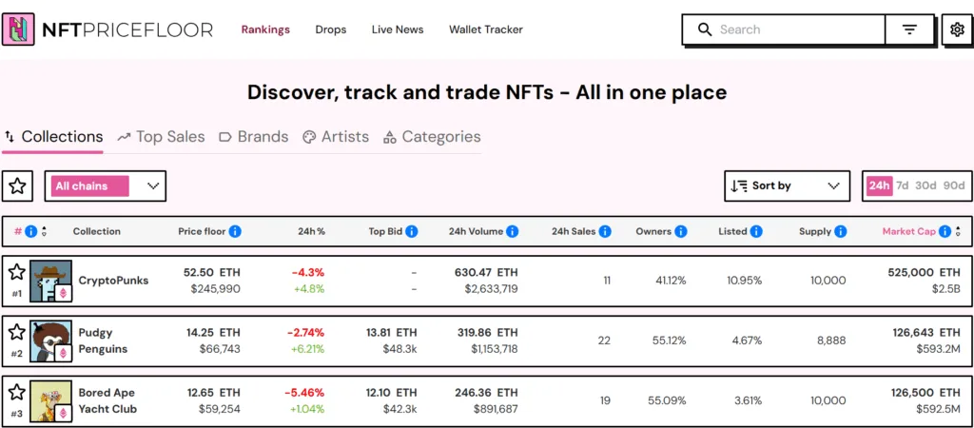Click the 24h Volume info icon
Viewport: 974px width, 428px height.
click(513, 231)
